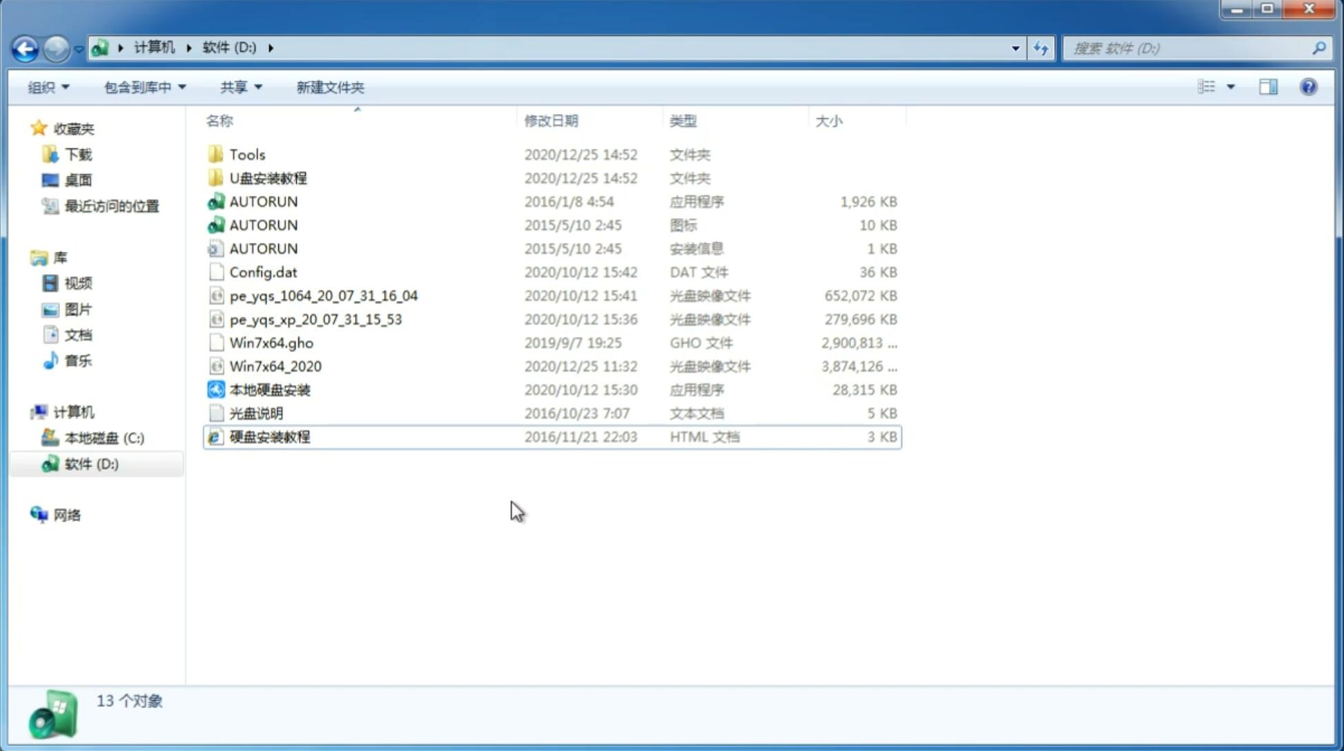Open Win7x64_2020 disc image file

pos(275,365)
